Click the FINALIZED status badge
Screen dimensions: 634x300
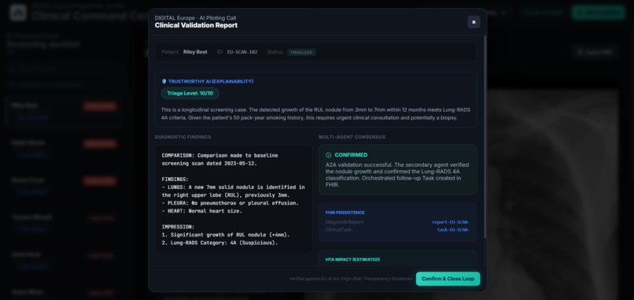[x=301, y=52]
